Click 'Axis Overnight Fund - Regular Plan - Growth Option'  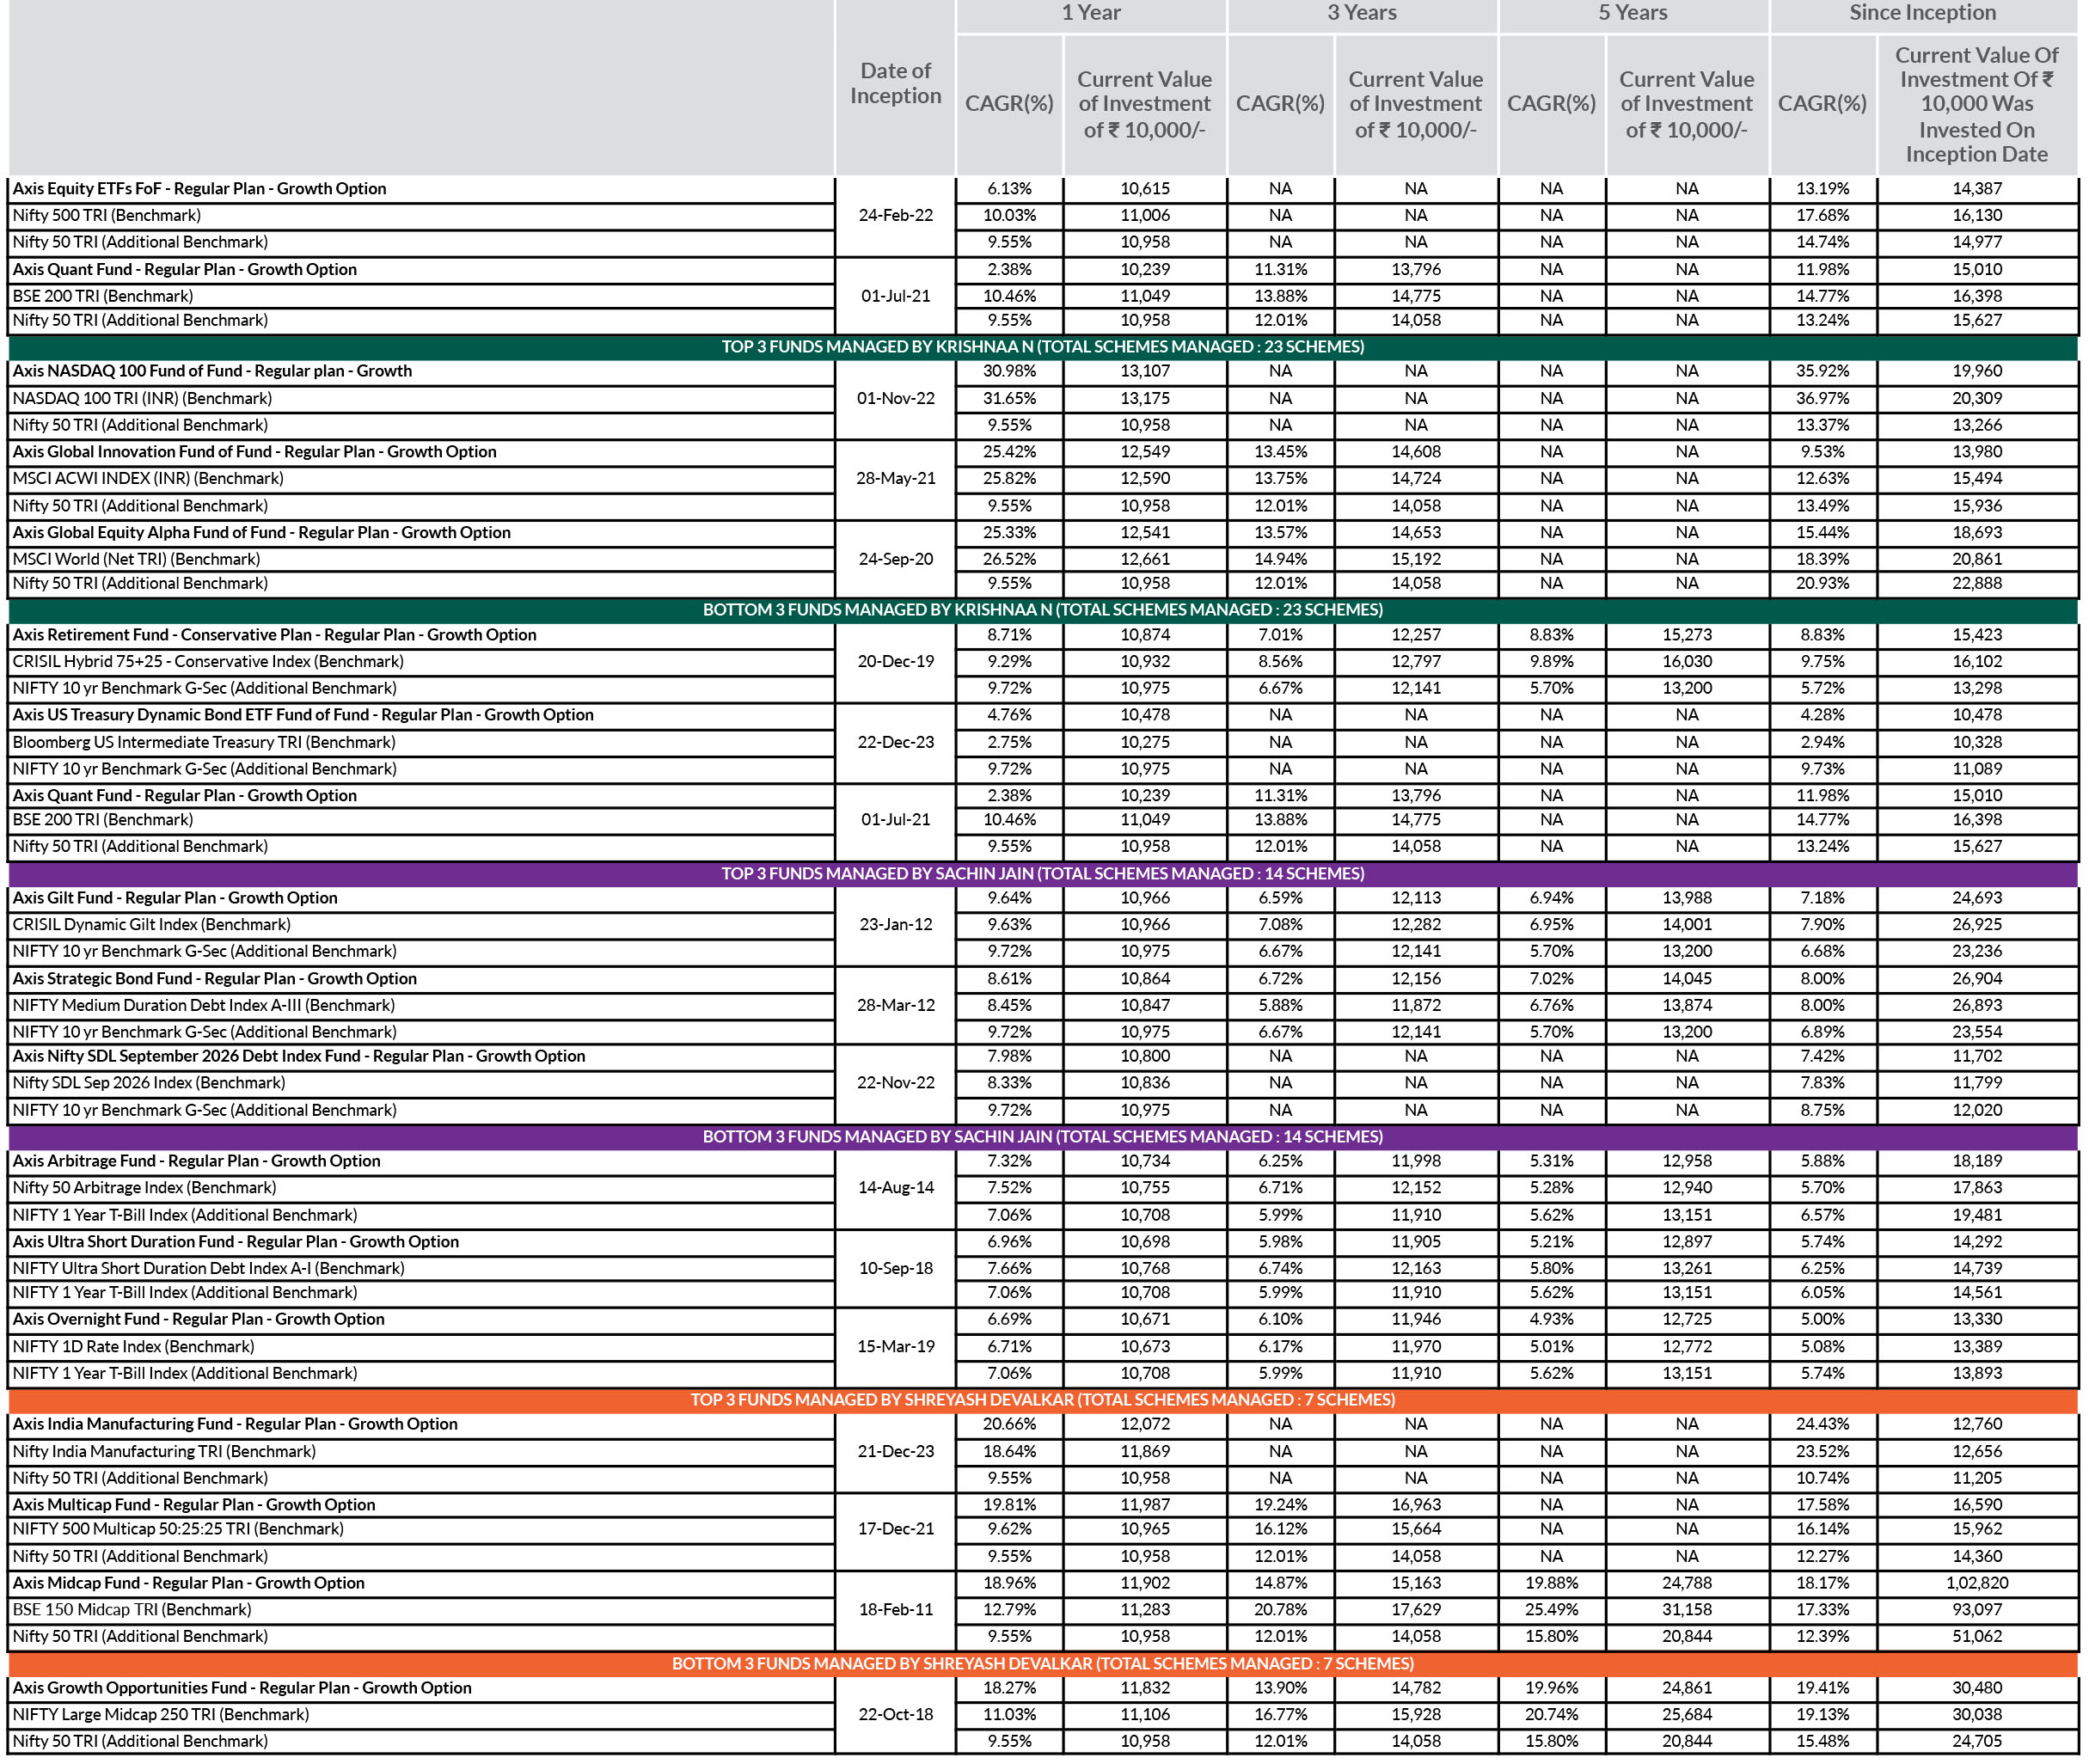point(198,1320)
